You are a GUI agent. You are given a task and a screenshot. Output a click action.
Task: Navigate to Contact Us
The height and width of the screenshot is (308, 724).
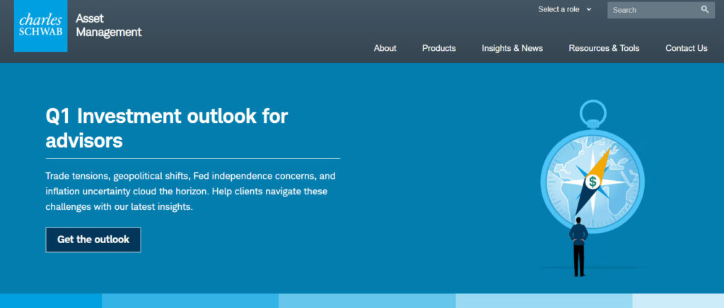click(686, 48)
